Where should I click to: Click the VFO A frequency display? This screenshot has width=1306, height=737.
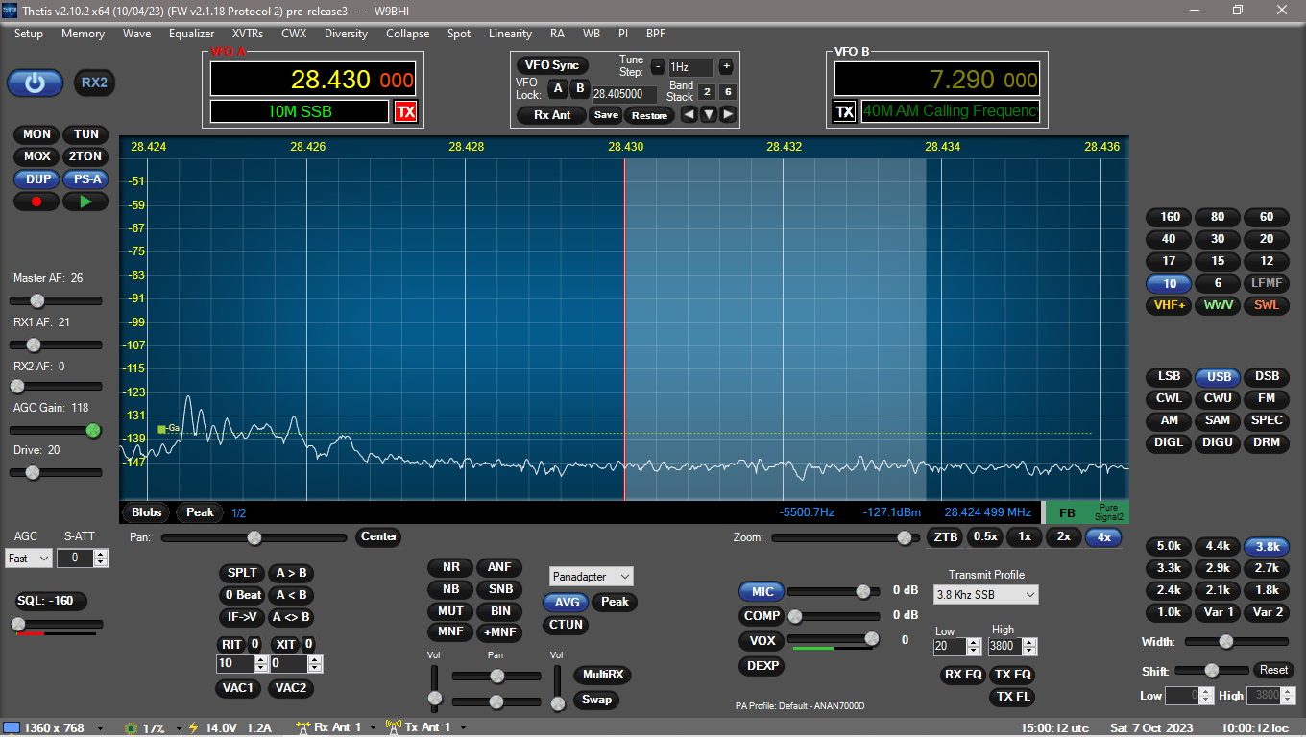pyautogui.click(x=313, y=80)
